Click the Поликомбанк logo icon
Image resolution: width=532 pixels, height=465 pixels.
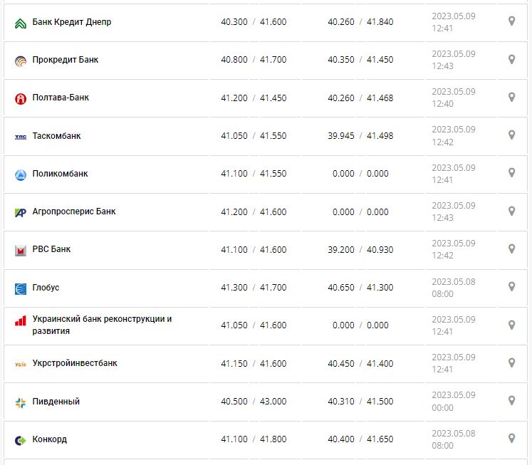(21, 174)
